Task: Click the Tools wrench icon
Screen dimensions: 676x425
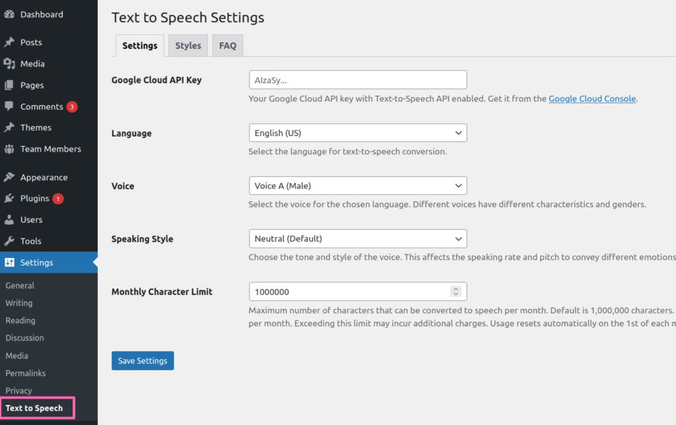Action: [9, 241]
